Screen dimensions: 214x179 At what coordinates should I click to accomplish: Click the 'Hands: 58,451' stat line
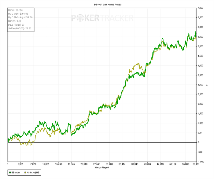pos(15,10)
